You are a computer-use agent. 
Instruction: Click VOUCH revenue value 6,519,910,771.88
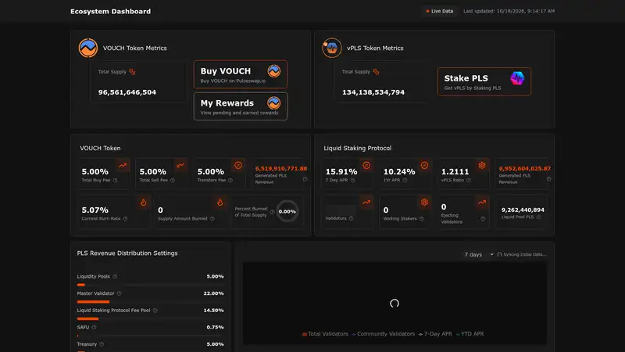pos(281,168)
